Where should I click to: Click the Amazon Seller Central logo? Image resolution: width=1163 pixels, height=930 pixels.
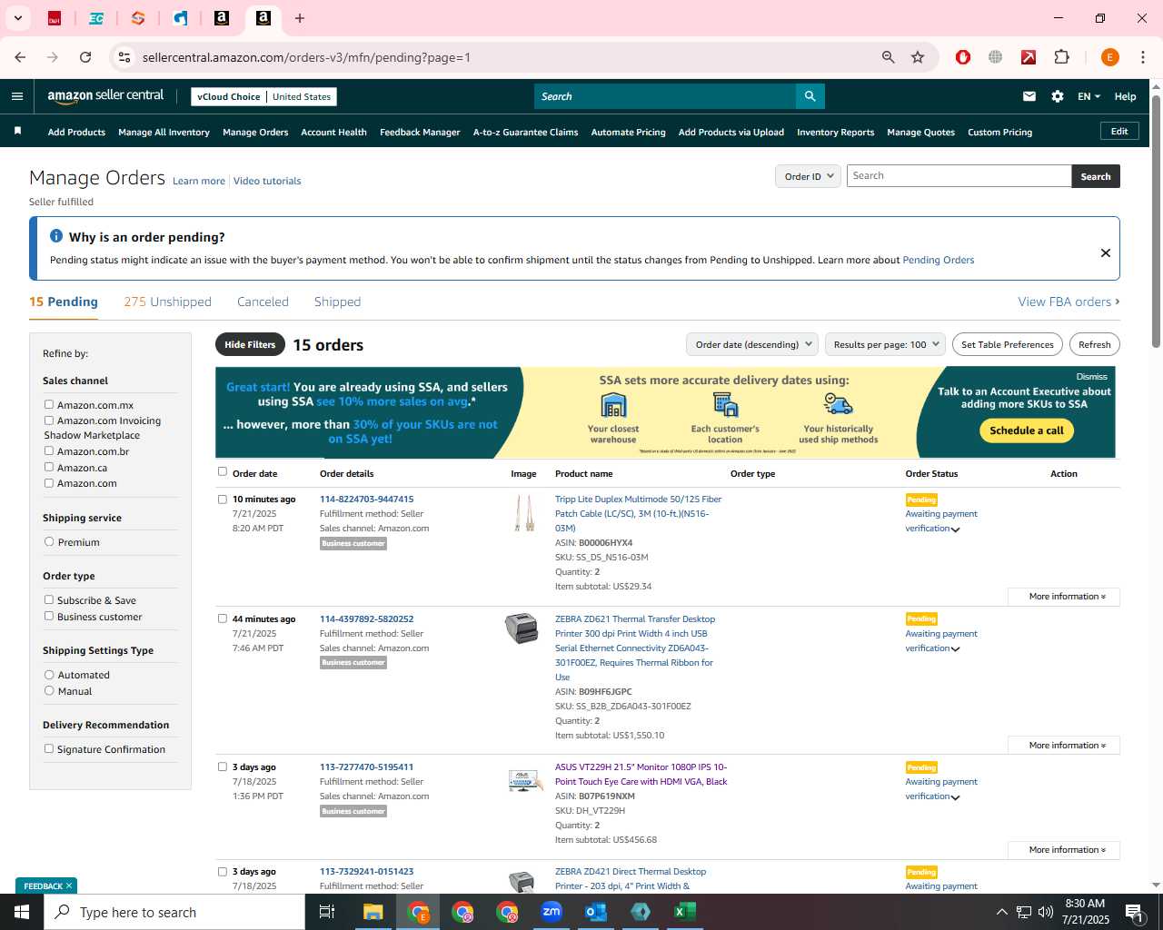click(x=105, y=96)
